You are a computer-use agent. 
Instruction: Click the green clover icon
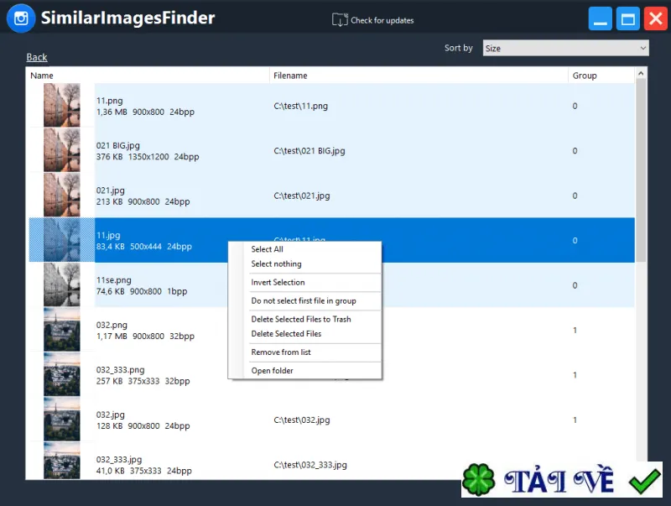point(478,479)
